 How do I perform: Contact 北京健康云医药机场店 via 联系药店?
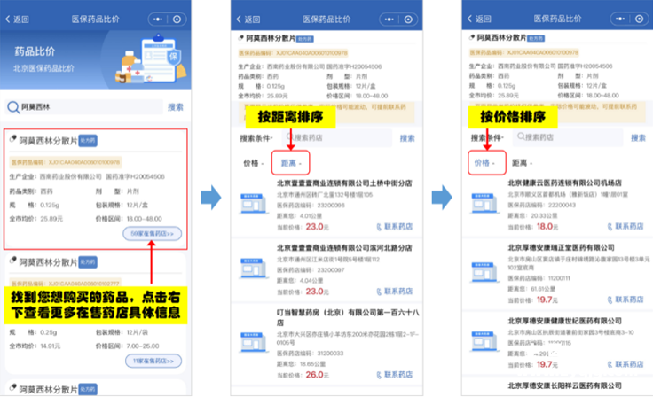[625, 226]
